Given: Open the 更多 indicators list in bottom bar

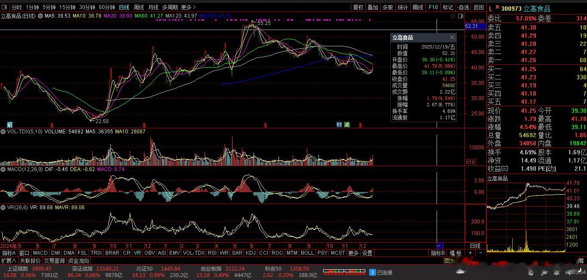Looking at the screenshot, I should point(353,253).
